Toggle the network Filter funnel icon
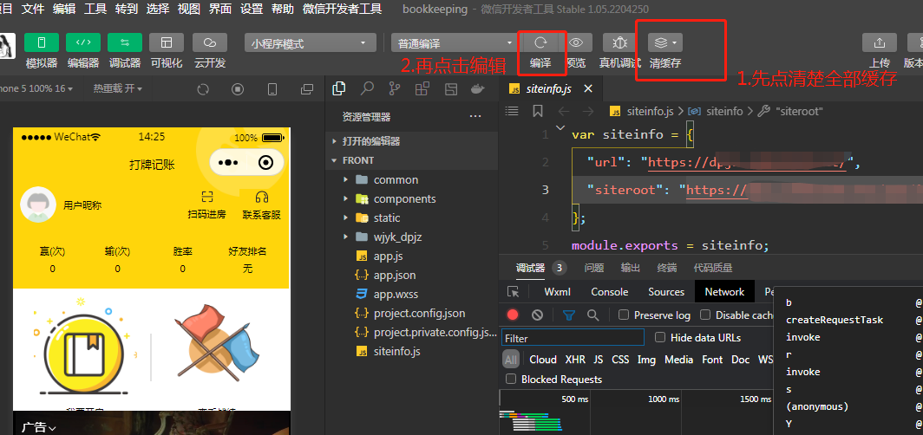The image size is (923, 435). [x=569, y=315]
